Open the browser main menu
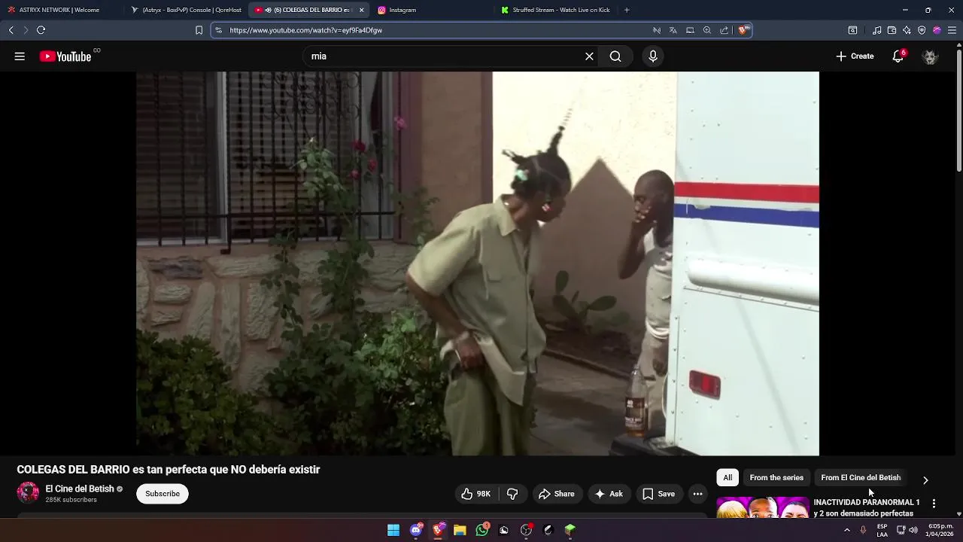 point(952,30)
